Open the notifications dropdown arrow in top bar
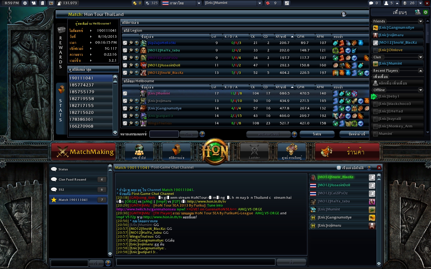This screenshot has width=431, height=269. 421,3
